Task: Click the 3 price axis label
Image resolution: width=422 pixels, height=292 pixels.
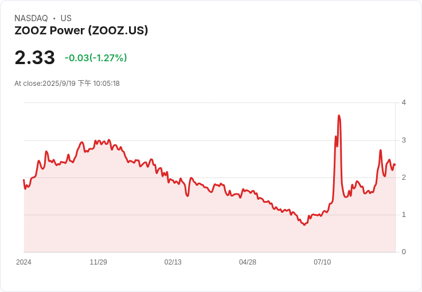Action: point(404,140)
